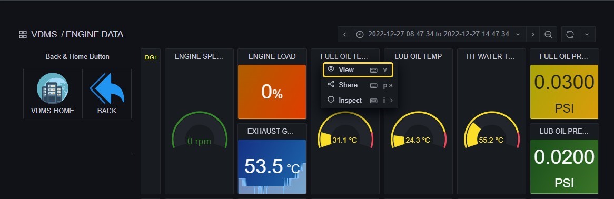Click the orange 0% engine load stat
The width and height of the screenshot is (614, 199).
[x=272, y=92]
